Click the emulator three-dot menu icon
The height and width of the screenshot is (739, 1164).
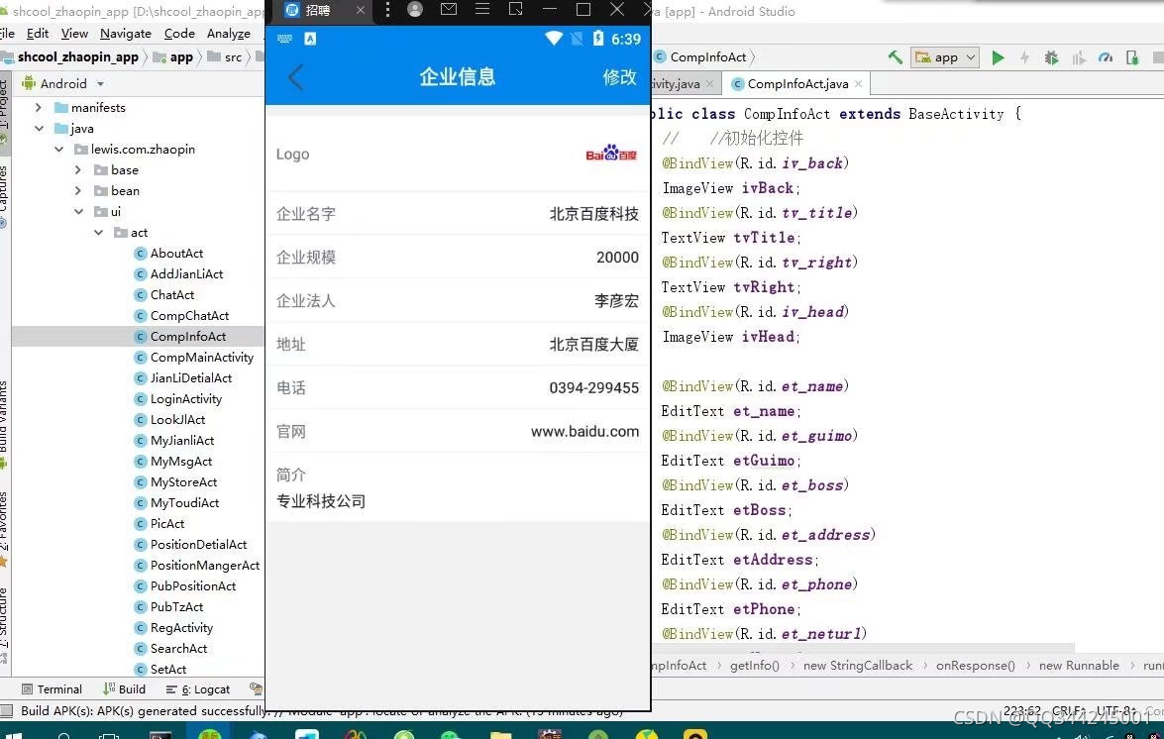coord(387,10)
